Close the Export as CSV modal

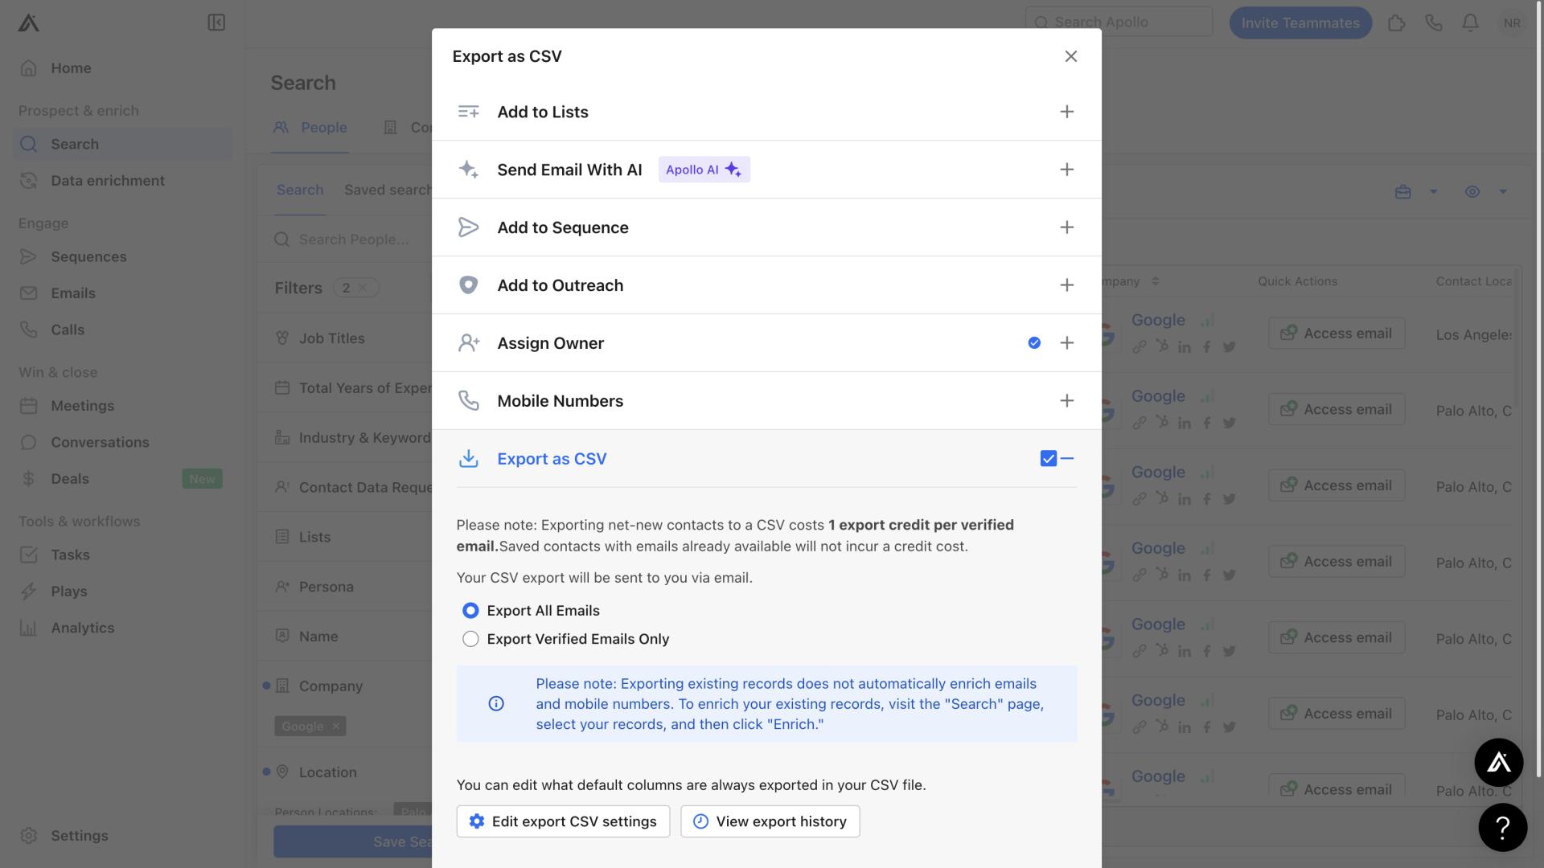[1072, 55]
